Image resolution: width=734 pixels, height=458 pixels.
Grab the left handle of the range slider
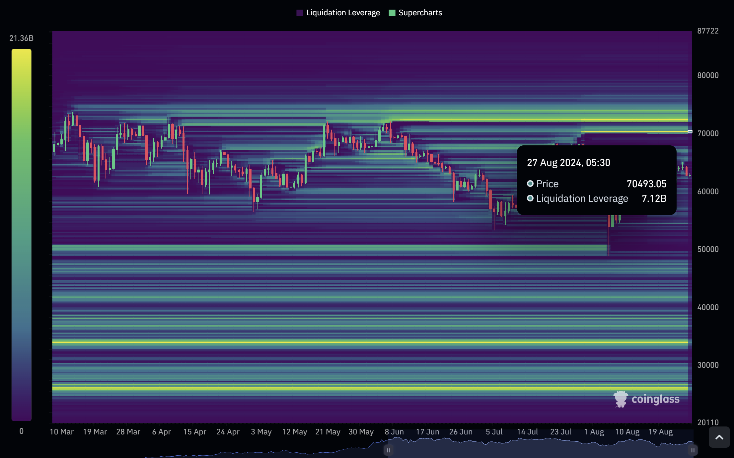(388, 450)
